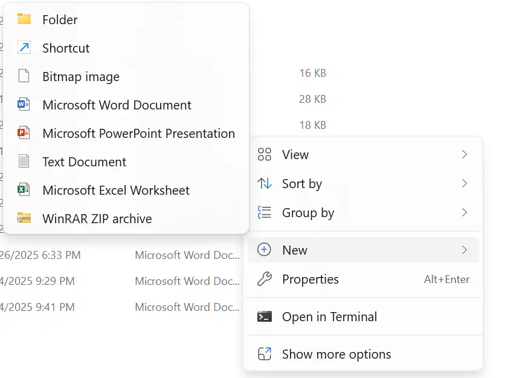Click file type in the 6:33 PM row

(x=187, y=255)
